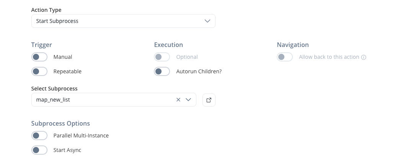Viewport: 418px width, 168px height.
Task: Expand the Select Subprocess chevron arrow
Action: (188, 100)
